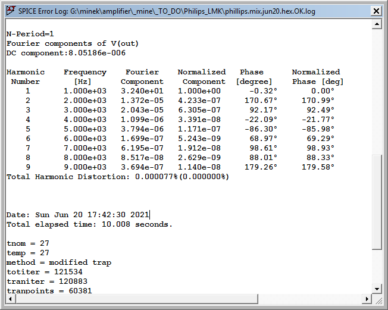388x310 pixels.
Task: Click 'method = modified trap' line
Action: [59, 262]
